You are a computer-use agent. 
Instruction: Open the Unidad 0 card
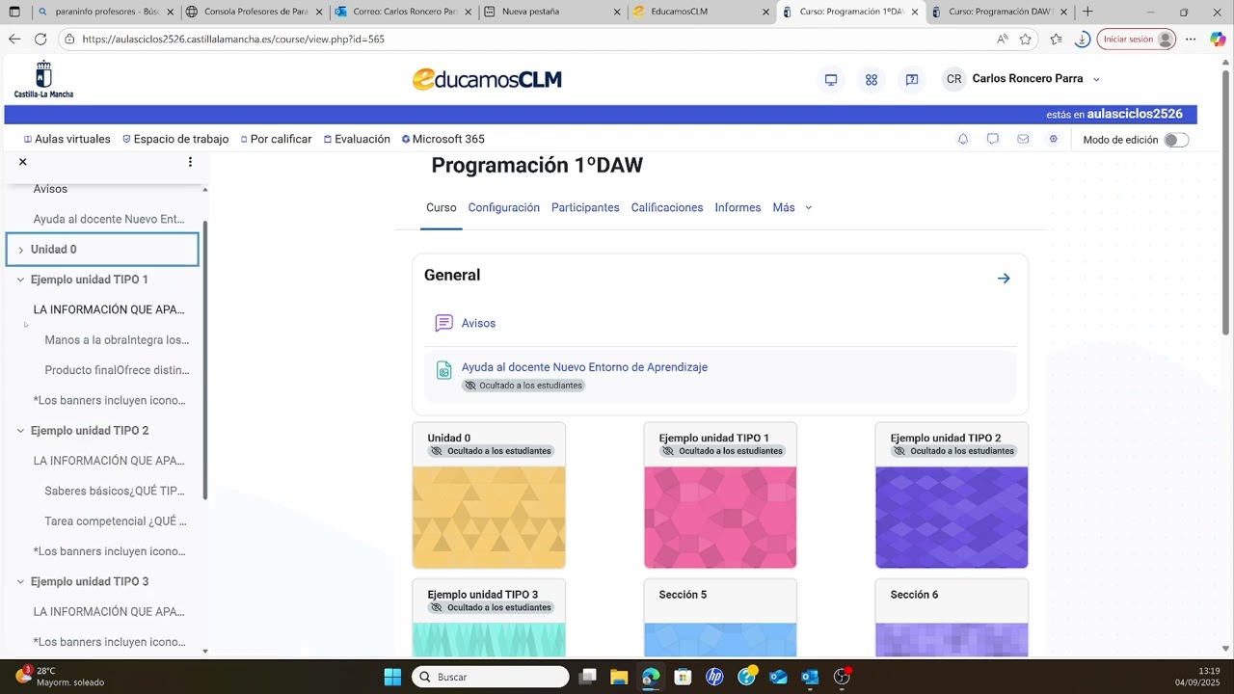click(489, 495)
